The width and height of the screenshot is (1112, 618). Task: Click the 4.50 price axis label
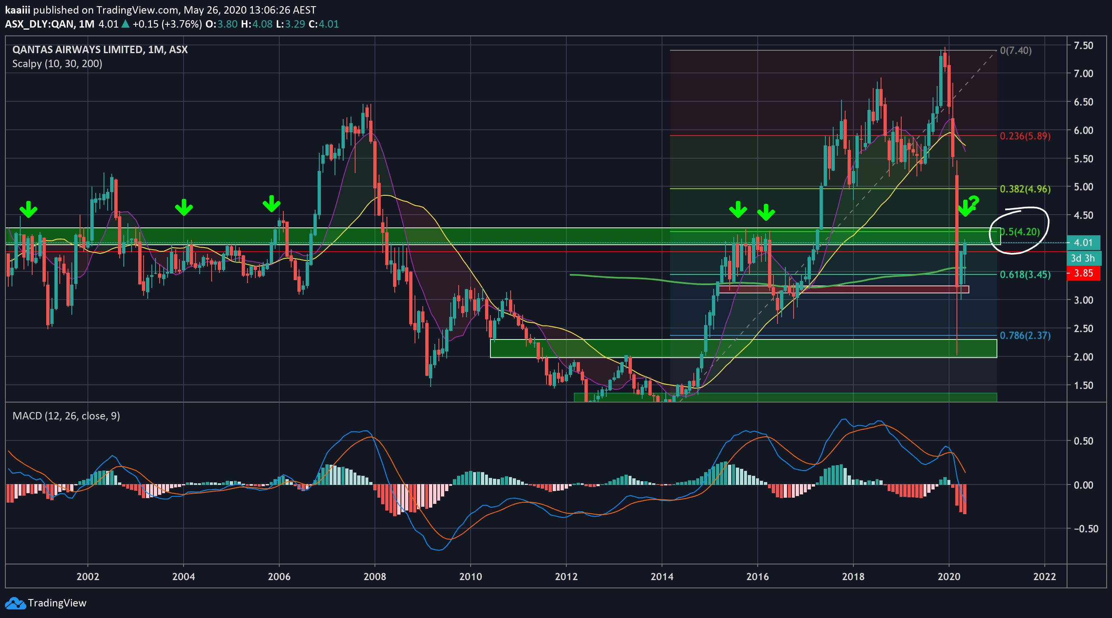coord(1084,215)
